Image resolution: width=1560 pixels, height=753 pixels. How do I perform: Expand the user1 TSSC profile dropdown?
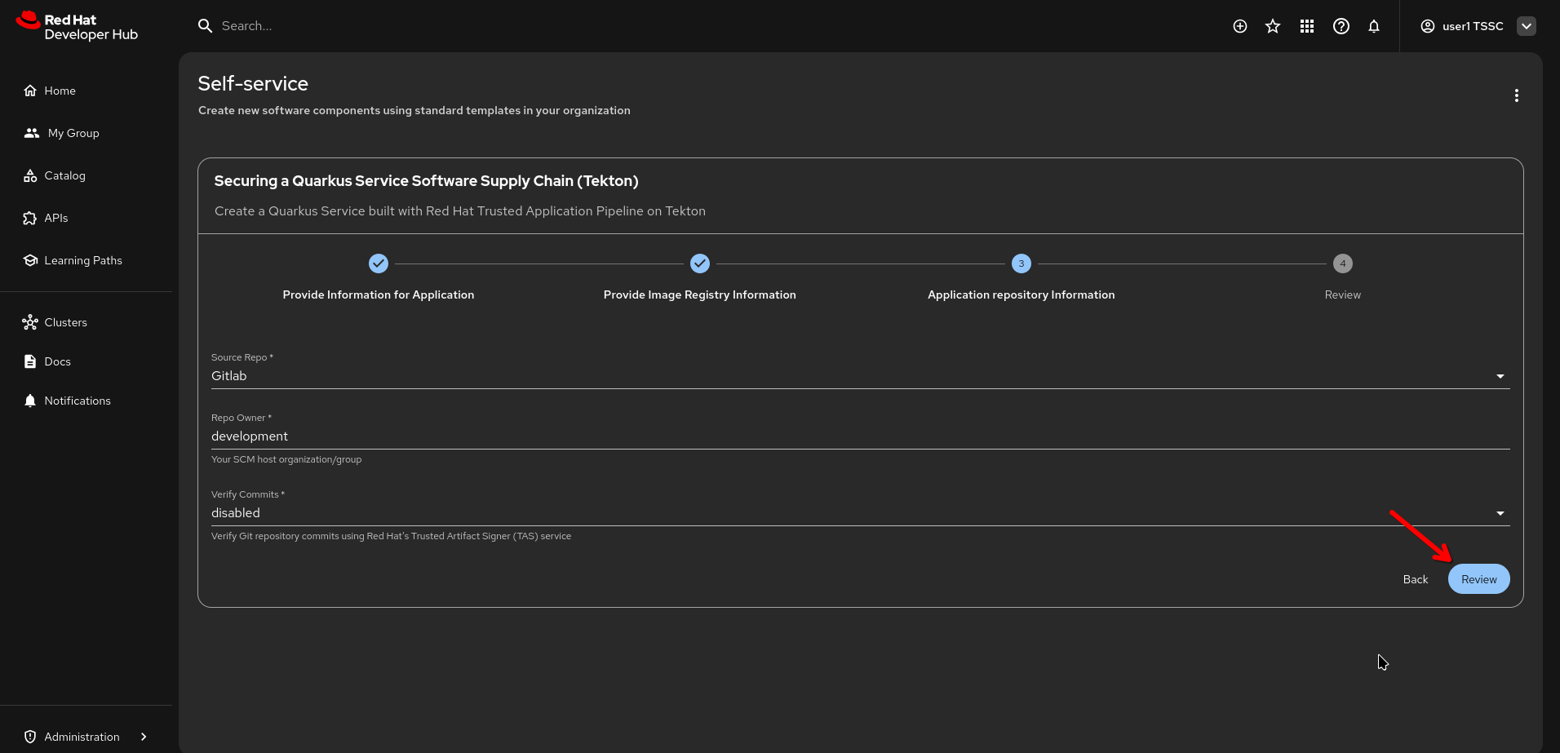click(x=1526, y=26)
